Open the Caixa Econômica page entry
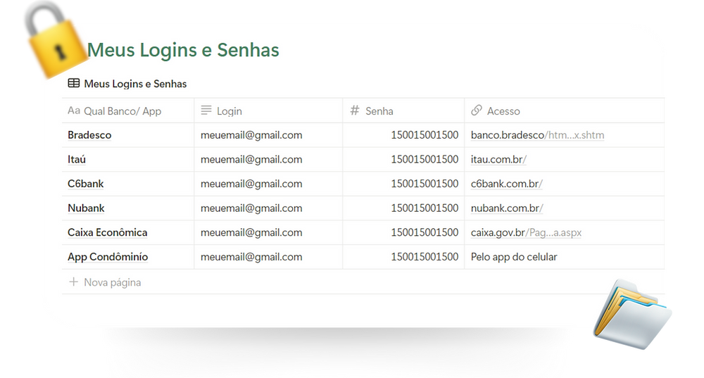The height and width of the screenshot is (378, 704). pos(107,232)
